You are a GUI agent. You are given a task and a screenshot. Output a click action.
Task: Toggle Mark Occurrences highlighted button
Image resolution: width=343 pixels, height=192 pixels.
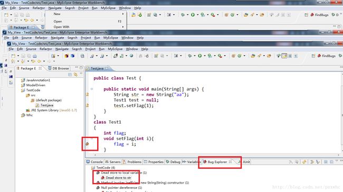[x=284, y=56]
